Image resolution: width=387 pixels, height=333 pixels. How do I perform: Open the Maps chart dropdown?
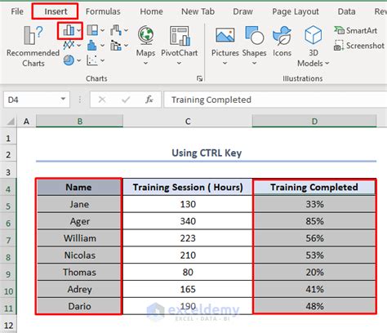coord(145,64)
